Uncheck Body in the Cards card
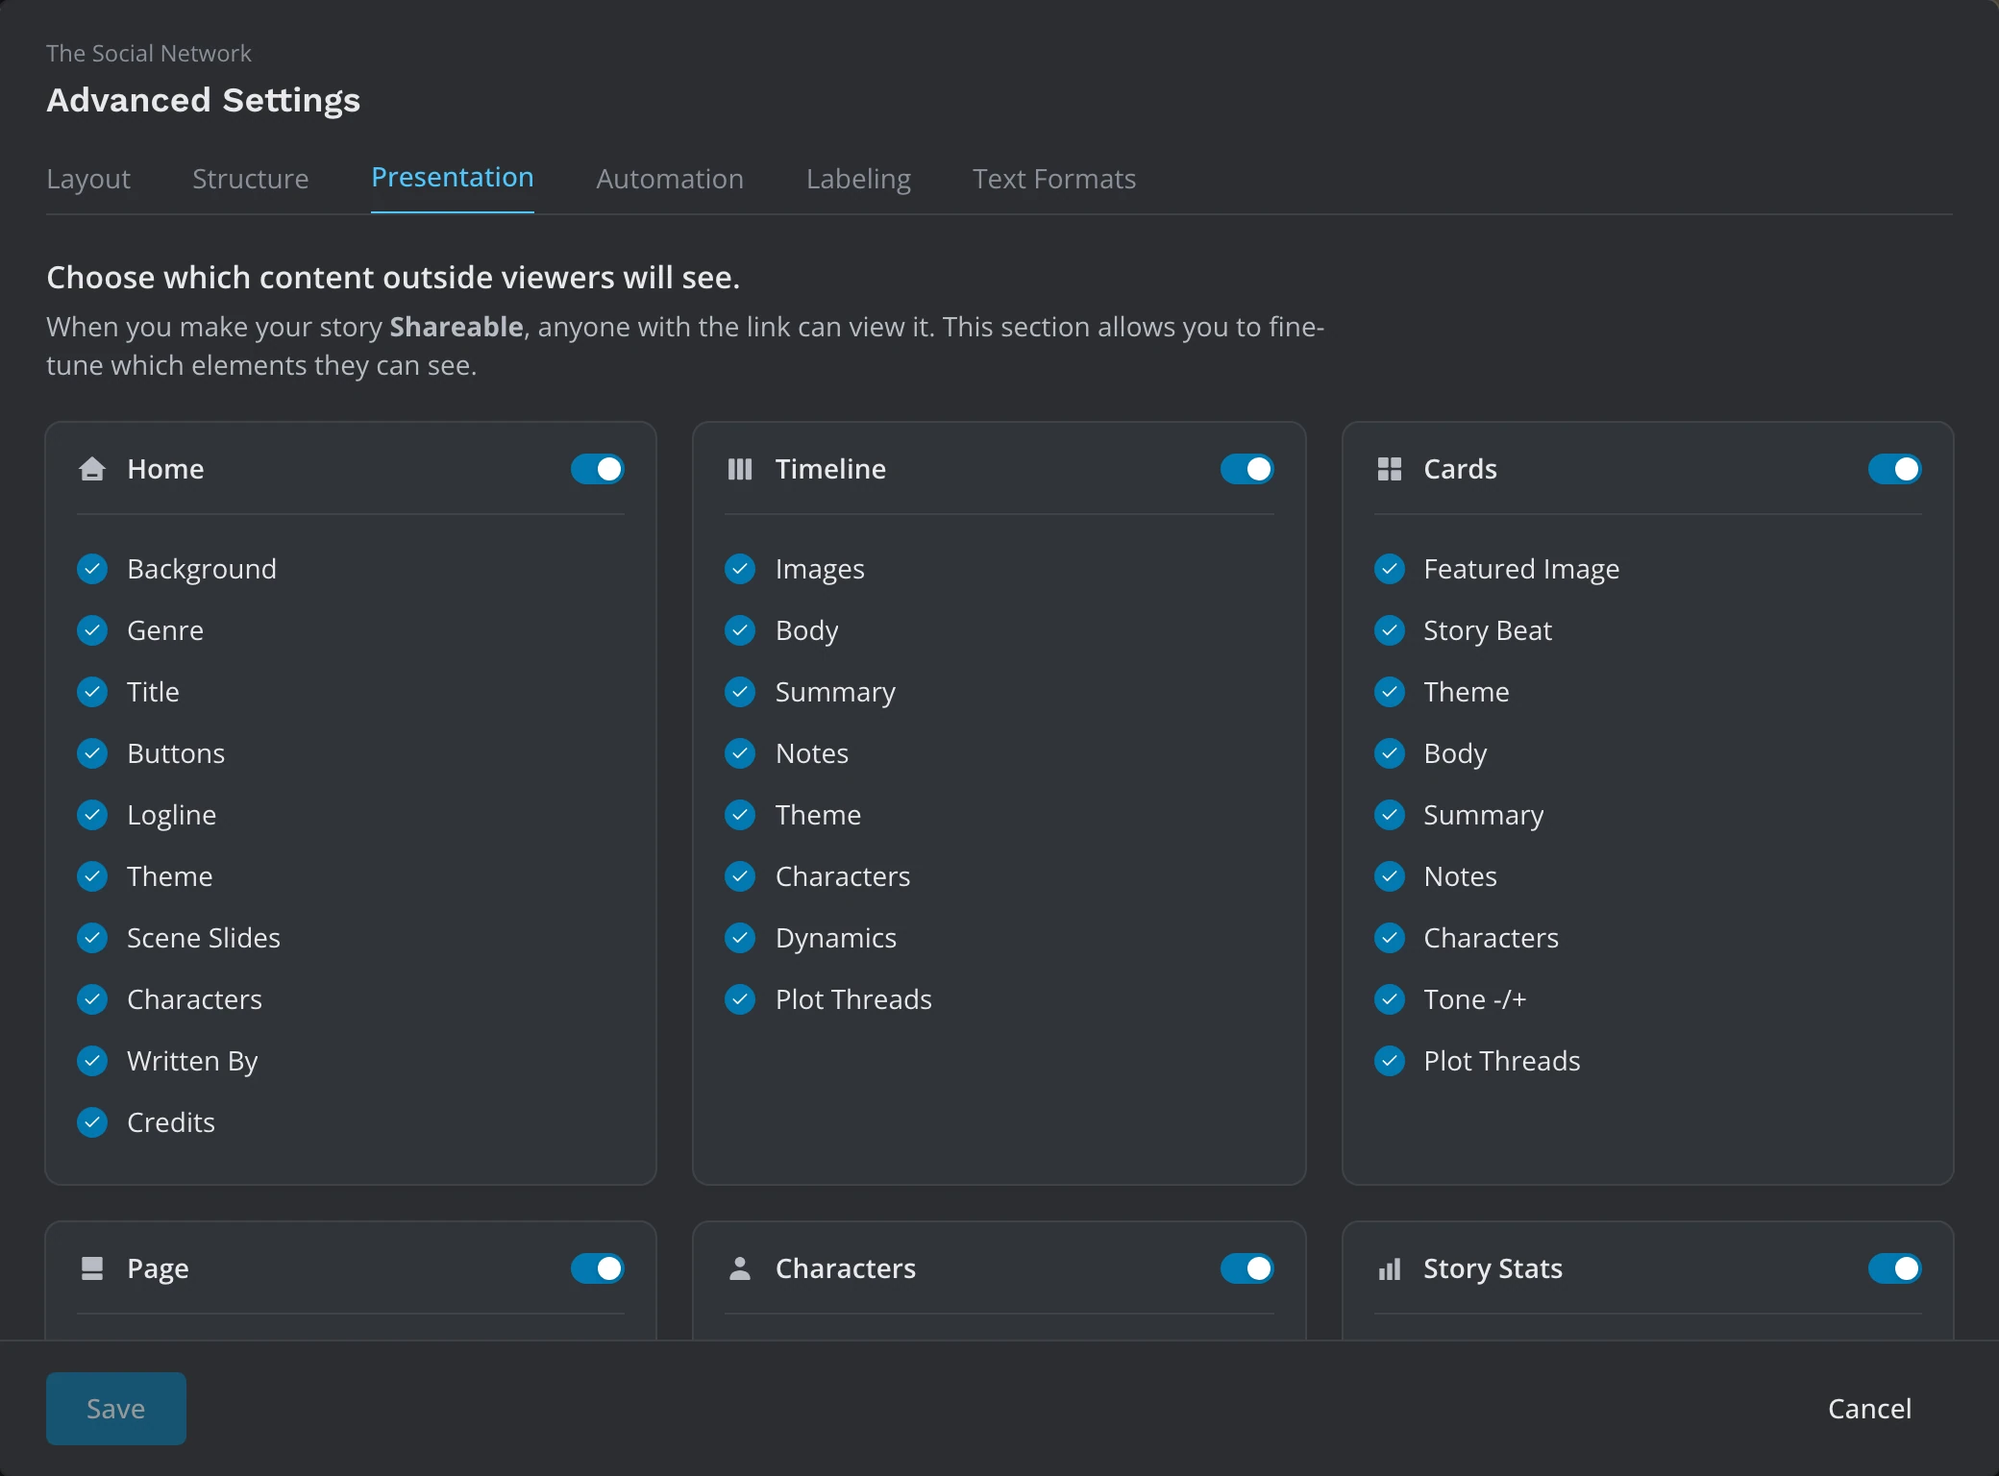This screenshot has height=1476, width=1999. [x=1390, y=753]
